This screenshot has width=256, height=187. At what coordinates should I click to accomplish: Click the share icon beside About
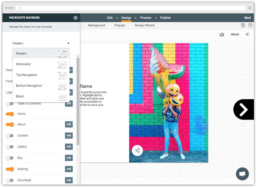pyautogui.click(x=247, y=34)
